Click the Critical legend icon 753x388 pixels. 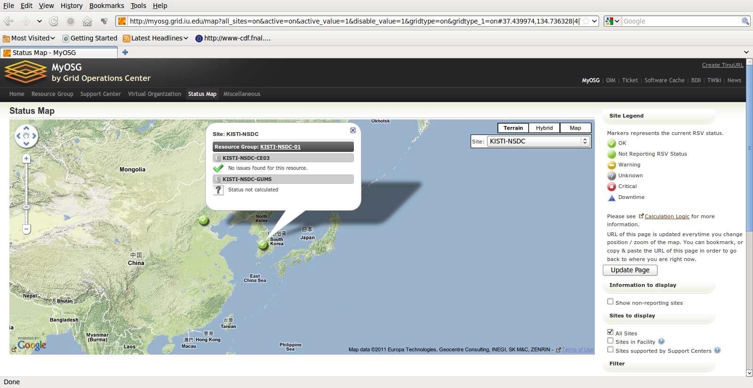[612, 187]
